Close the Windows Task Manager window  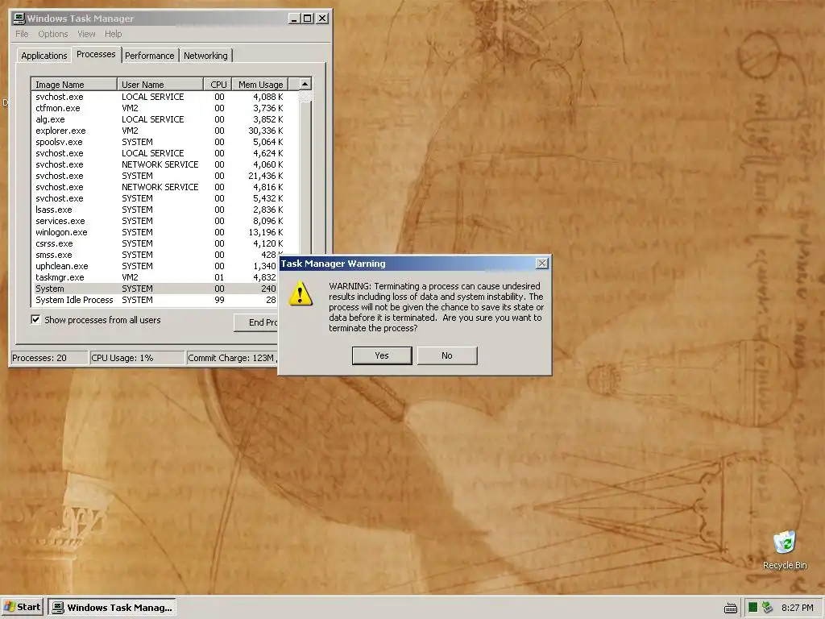click(322, 19)
